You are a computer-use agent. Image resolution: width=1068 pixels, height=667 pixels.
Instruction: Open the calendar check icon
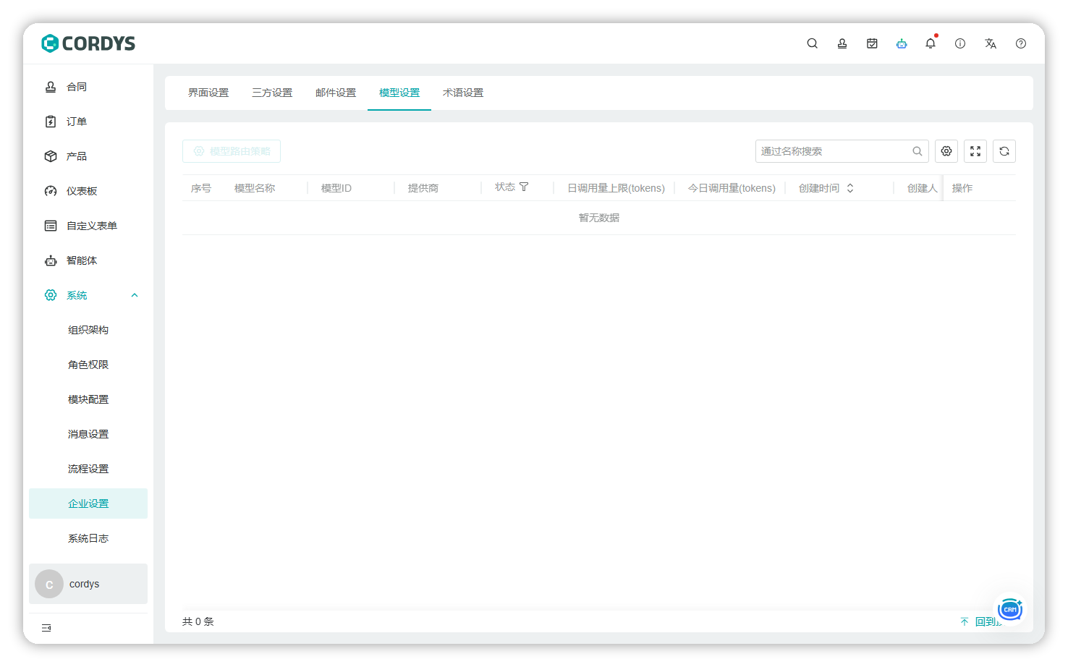(x=872, y=43)
